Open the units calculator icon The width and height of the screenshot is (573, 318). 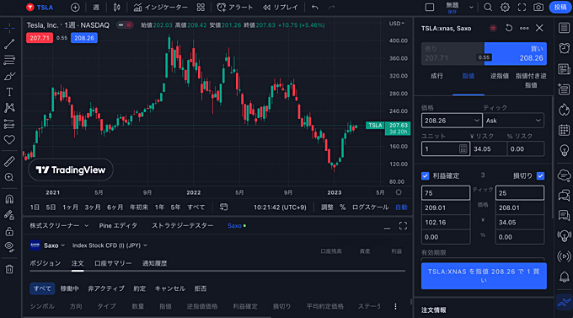coord(463,149)
